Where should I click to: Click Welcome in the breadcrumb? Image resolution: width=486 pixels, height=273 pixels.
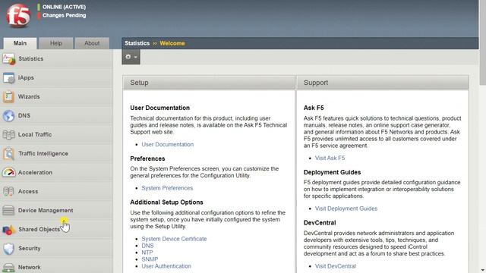[x=172, y=43]
